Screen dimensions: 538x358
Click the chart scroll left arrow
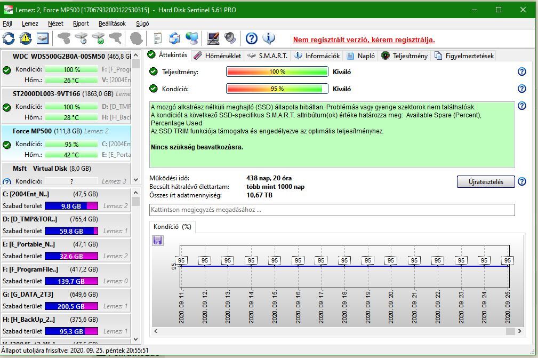tap(156, 331)
